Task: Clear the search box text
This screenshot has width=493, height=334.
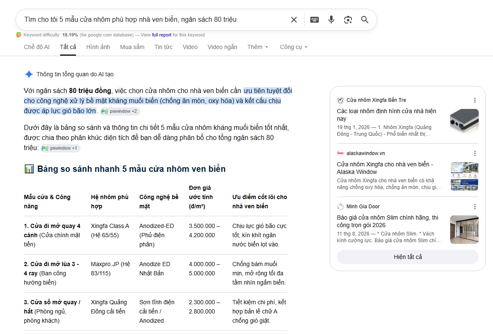Action: 294,20
